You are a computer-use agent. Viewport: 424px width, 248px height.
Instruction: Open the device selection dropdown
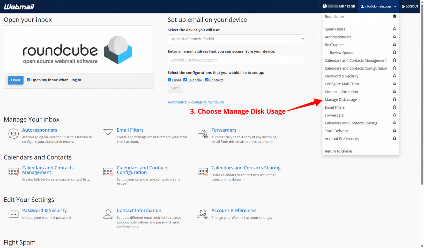(x=236, y=39)
